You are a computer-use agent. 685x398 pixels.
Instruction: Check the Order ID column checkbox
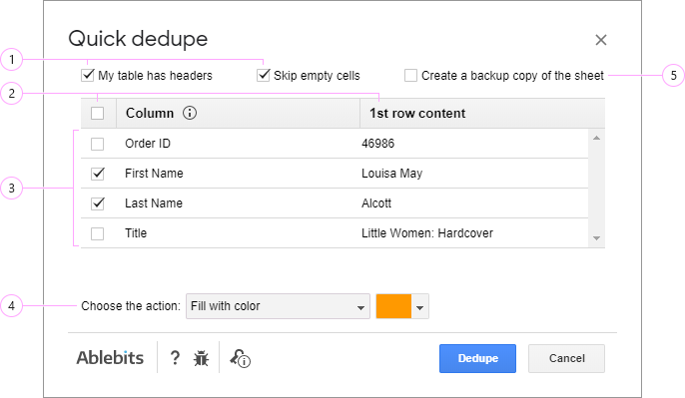point(98,144)
